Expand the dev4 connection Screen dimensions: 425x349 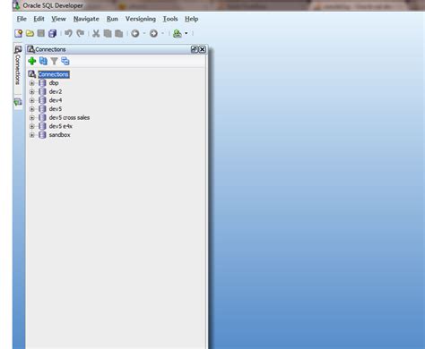tap(32, 100)
